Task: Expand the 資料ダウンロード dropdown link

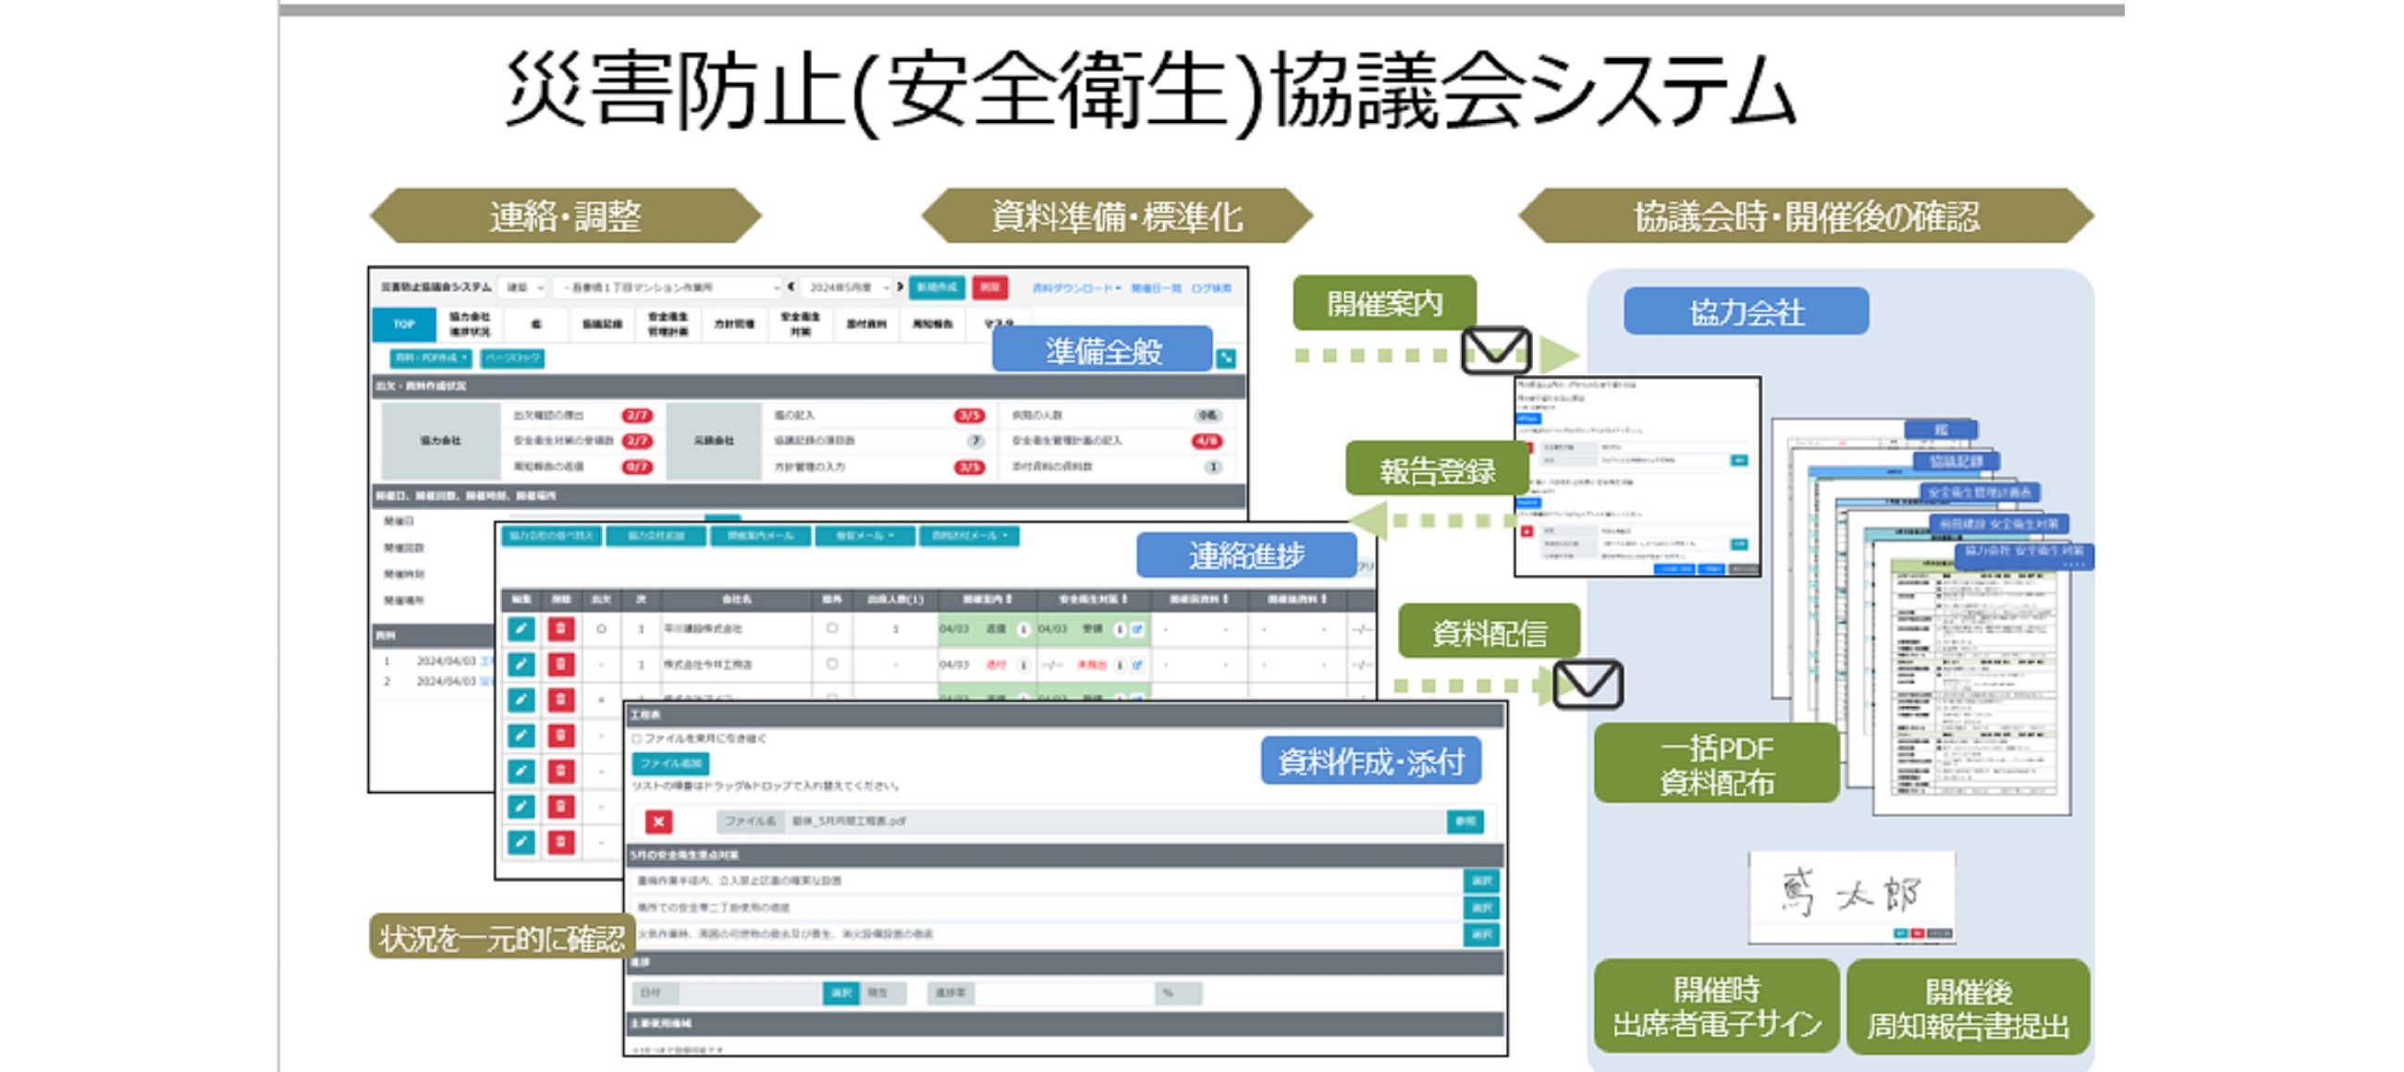Action: click(x=1076, y=288)
